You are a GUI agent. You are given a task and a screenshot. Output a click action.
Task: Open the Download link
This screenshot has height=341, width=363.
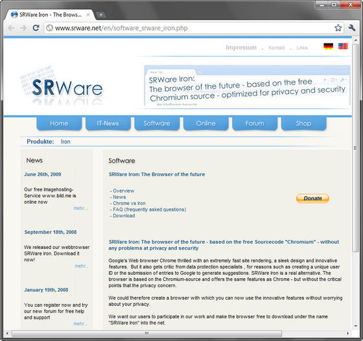pos(124,216)
